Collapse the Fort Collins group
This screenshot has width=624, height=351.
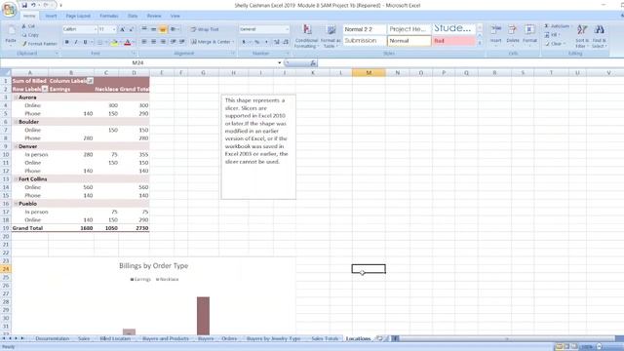click(16, 179)
